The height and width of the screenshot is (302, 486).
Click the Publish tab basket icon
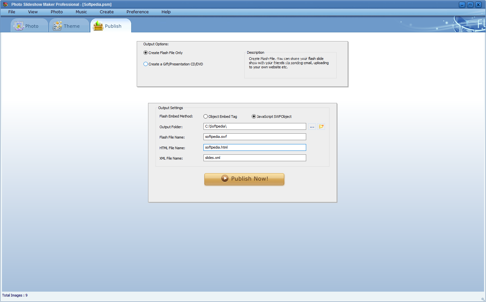point(98,26)
